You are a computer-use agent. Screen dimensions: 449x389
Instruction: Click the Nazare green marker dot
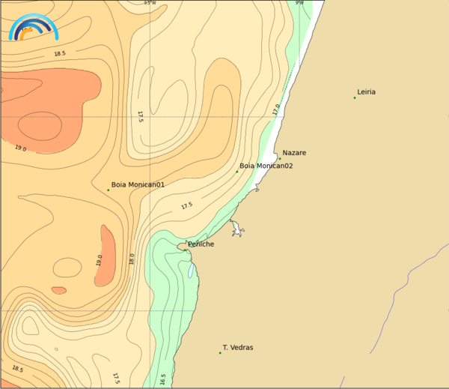pyautogui.click(x=280, y=158)
